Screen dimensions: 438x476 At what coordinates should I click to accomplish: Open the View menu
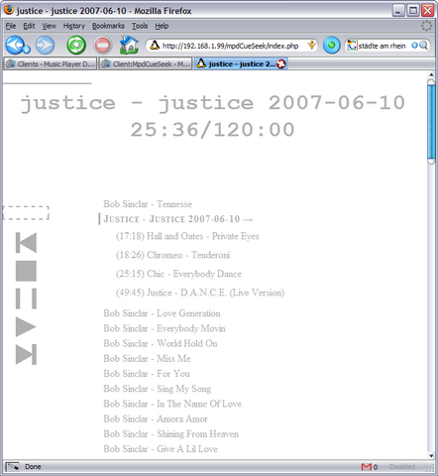pos(49,26)
